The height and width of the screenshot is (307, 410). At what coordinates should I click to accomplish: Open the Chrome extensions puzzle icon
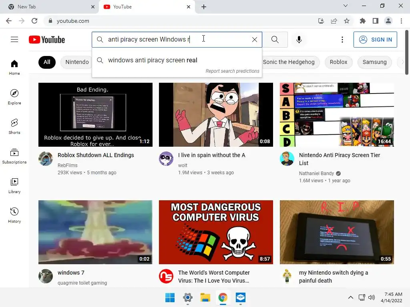pos(362,21)
